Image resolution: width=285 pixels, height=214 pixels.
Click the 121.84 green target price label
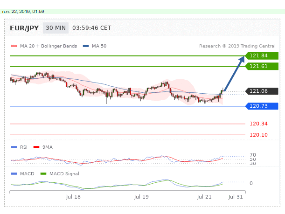(x=261, y=56)
